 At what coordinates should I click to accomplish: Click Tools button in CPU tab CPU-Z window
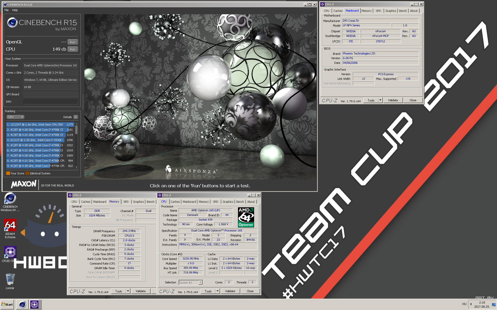pyautogui.click(x=208, y=291)
